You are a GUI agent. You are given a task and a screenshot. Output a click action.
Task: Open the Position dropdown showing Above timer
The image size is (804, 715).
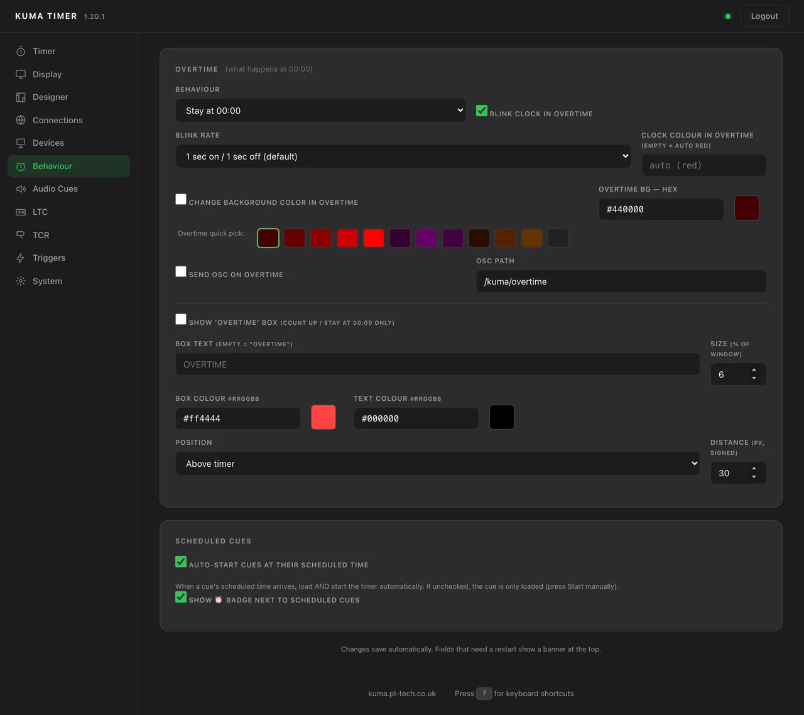click(x=438, y=464)
